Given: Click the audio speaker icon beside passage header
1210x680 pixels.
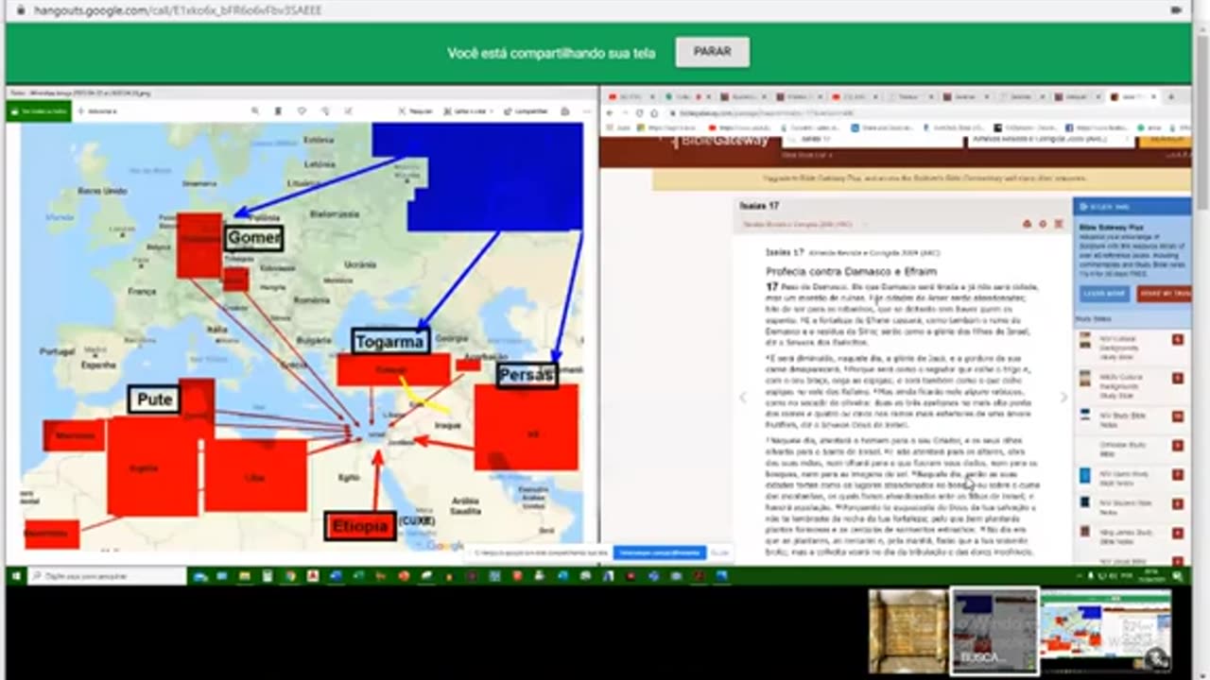Looking at the screenshot, I should [1028, 224].
